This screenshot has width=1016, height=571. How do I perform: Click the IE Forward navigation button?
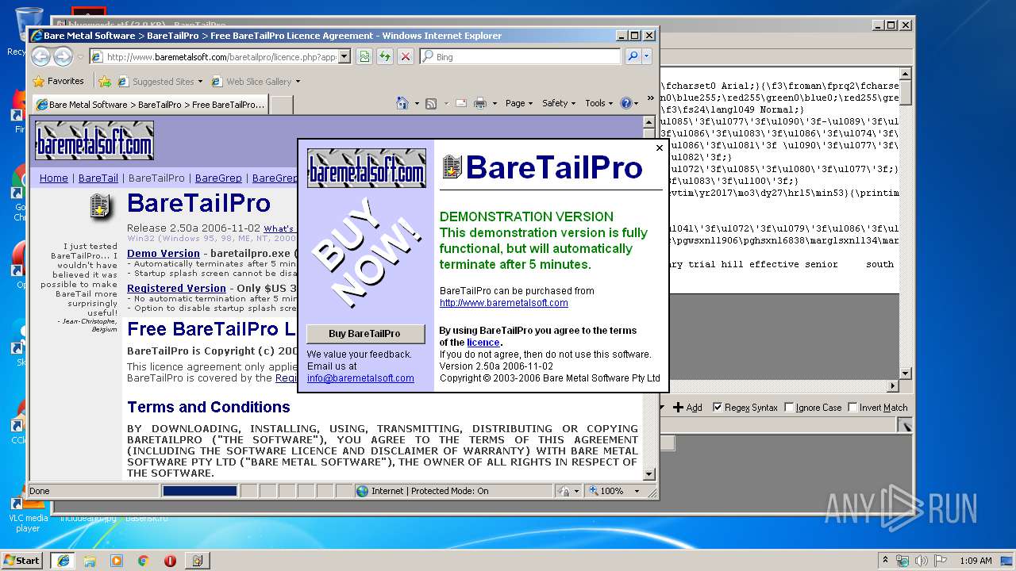(x=63, y=56)
